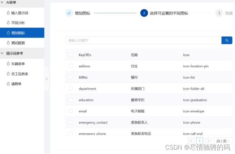Open the 20 / 页 page size dropdown

click(x=223, y=141)
